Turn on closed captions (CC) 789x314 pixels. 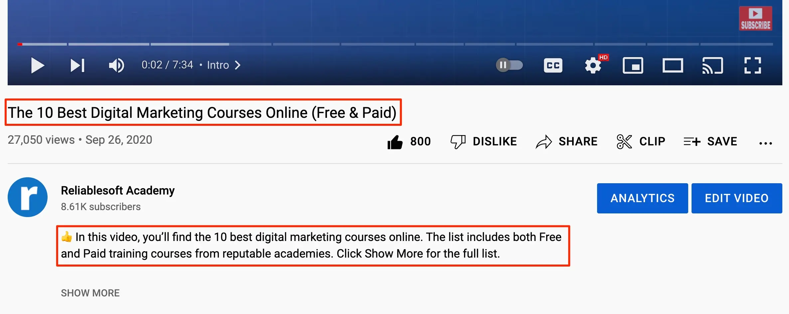click(553, 65)
